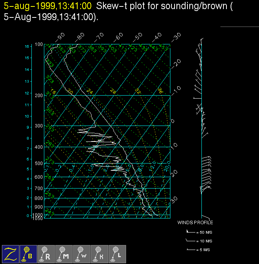The height and width of the screenshot is (264, 259).
Task: Click the WINDS PROFILE label
Action: 195,223
